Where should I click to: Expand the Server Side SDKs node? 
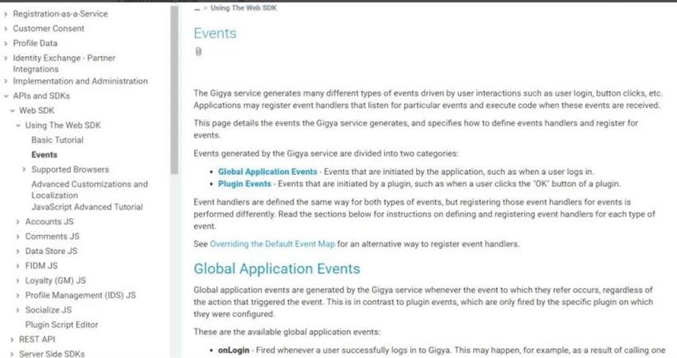pyautogui.click(x=12, y=354)
